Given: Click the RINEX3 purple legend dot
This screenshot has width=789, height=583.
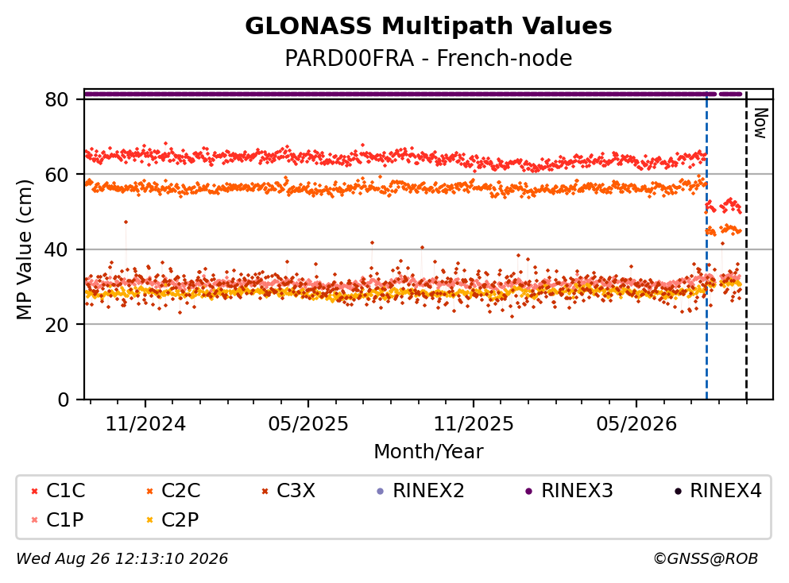Looking at the screenshot, I should pyautogui.click(x=529, y=491).
